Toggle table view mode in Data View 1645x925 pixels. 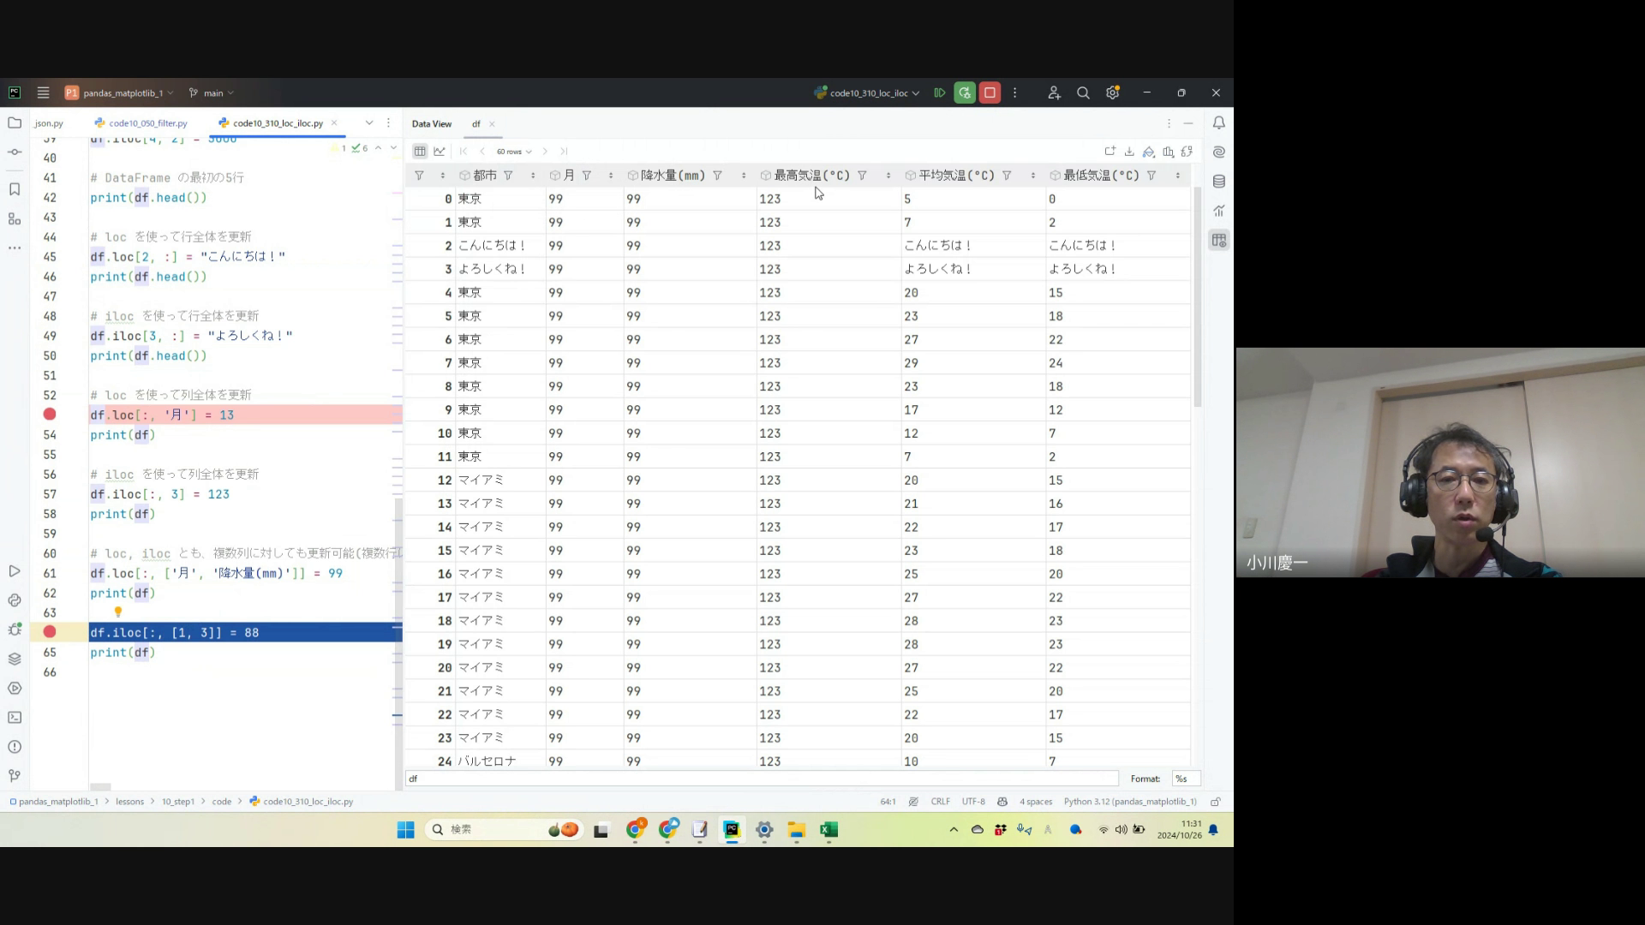[420, 152]
